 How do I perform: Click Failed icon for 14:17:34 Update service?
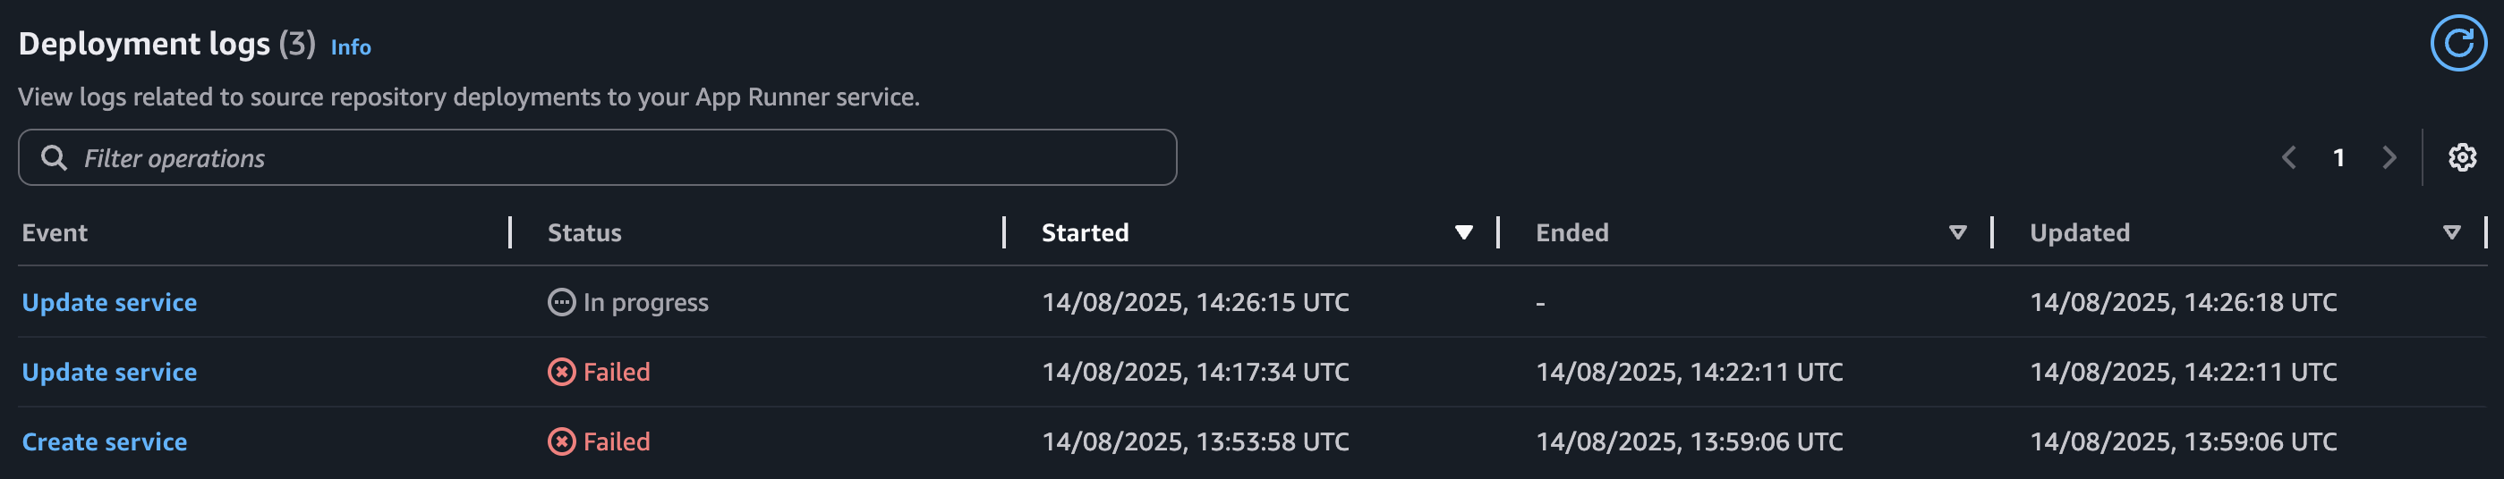tap(561, 372)
